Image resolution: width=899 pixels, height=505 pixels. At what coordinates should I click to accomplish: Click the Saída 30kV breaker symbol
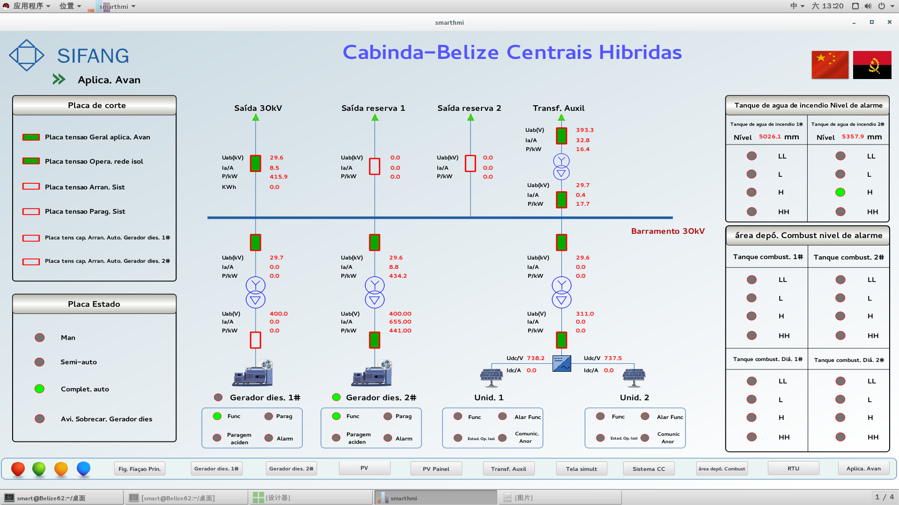(255, 164)
